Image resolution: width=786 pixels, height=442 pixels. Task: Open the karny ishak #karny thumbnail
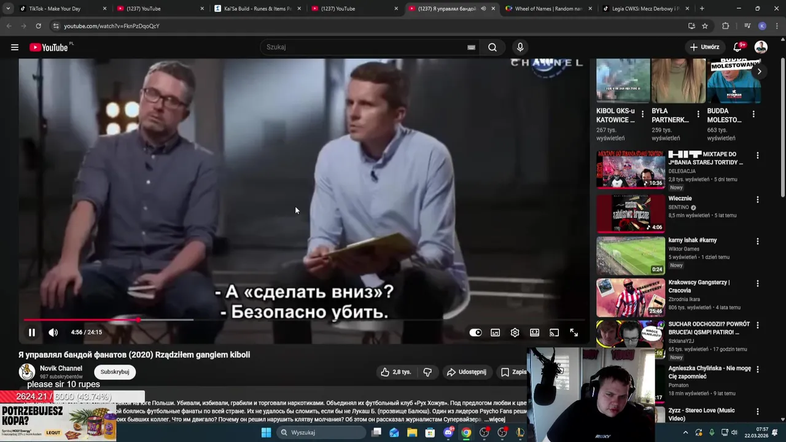coord(631,255)
